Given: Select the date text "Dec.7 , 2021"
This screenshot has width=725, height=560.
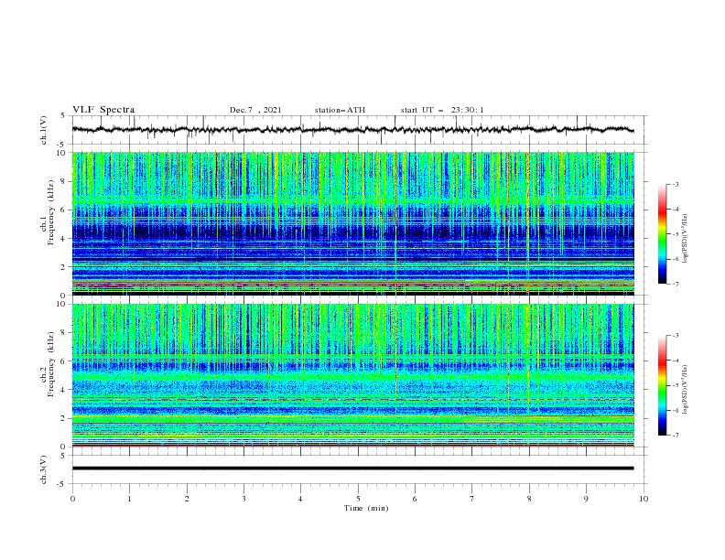Looking at the screenshot, I should click(x=255, y=110).
